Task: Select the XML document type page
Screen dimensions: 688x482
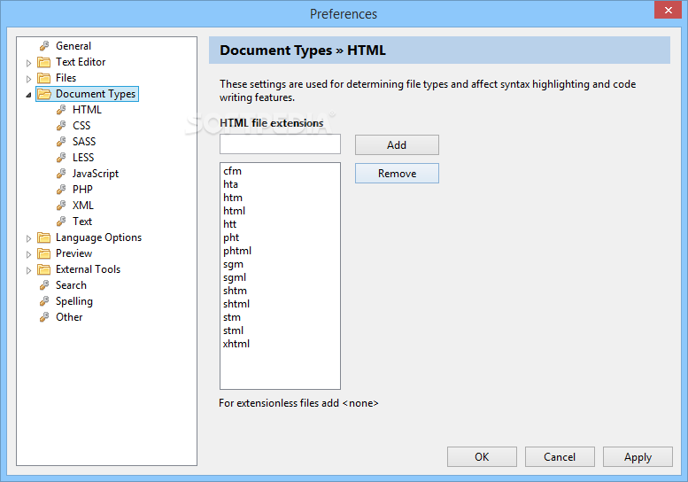Action: tap(83, 206)
